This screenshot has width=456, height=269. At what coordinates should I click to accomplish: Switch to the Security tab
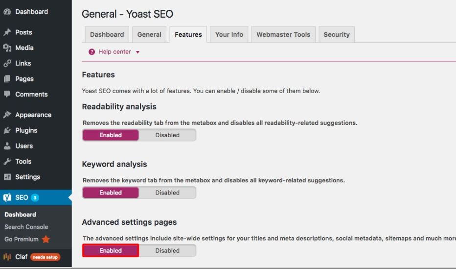(x=337, y=34)
